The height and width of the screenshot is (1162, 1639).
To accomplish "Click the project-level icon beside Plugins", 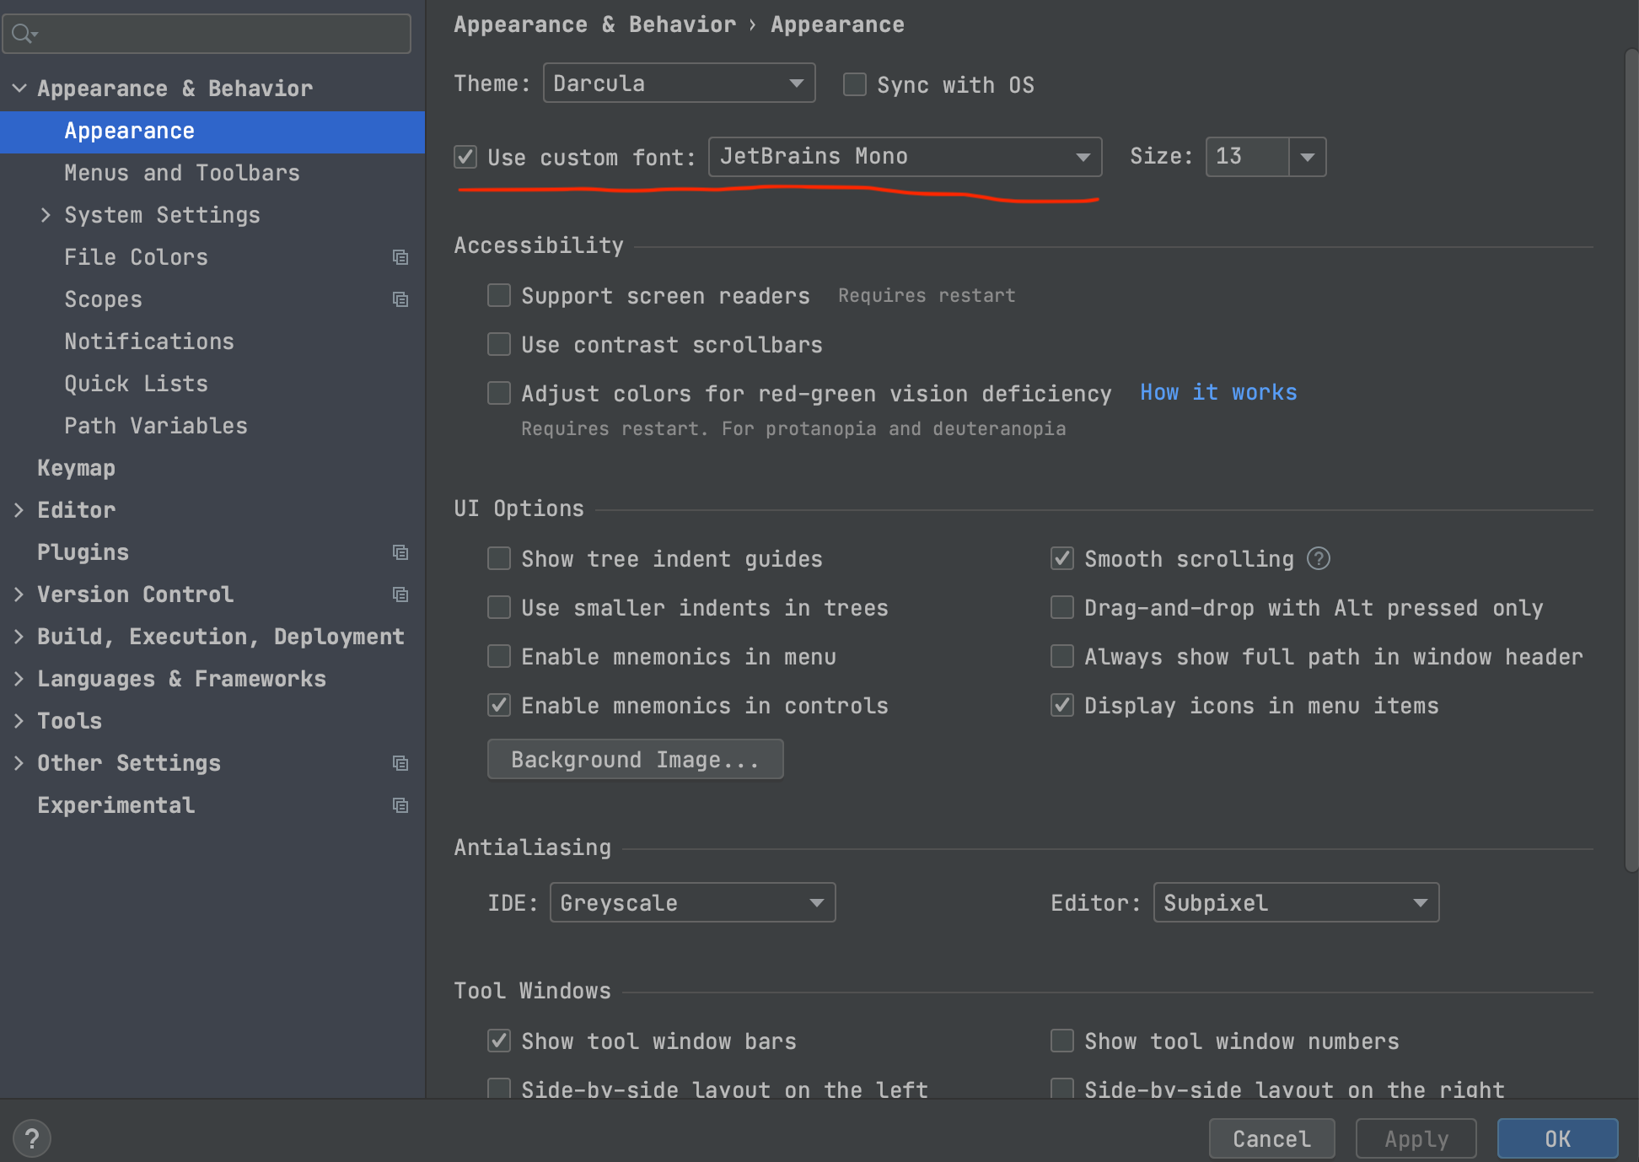I will pos(400,552).
